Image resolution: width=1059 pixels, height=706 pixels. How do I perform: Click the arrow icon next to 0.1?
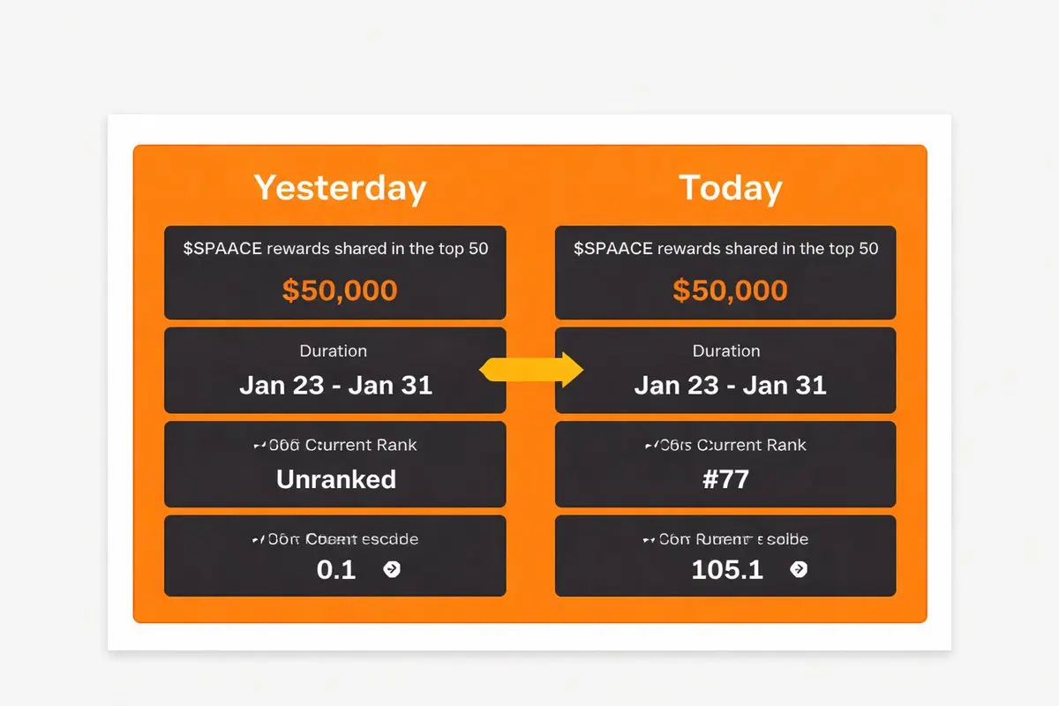coord(392,569)
